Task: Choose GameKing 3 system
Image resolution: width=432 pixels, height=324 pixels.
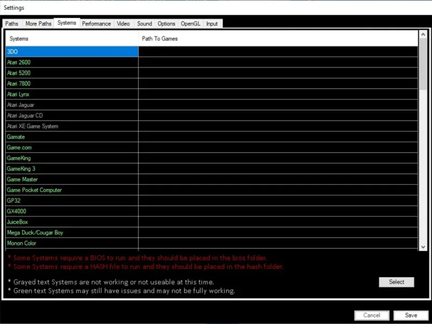Action: (72, 168)
